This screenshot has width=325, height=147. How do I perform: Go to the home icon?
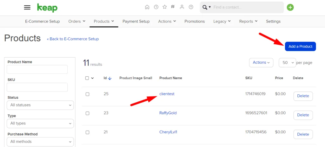click(147, 7)
